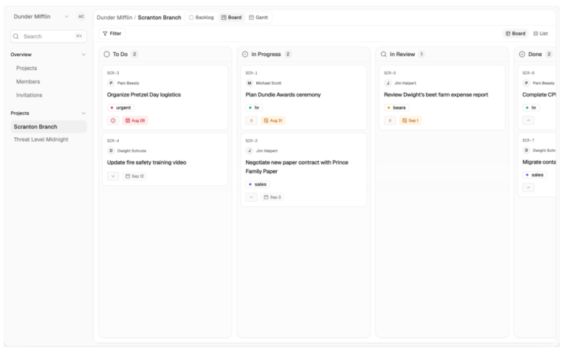Click Jim Halpert avatar on SCR-5
The width and height of the screenshot is (567, 351).
pos(388,83)
